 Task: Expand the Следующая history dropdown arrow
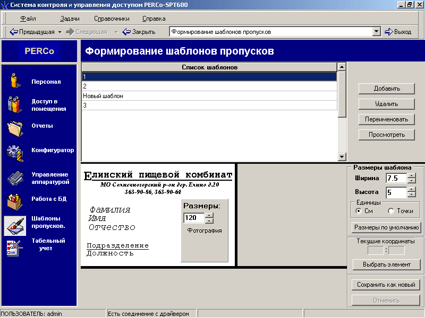click(x=116, y=32)
